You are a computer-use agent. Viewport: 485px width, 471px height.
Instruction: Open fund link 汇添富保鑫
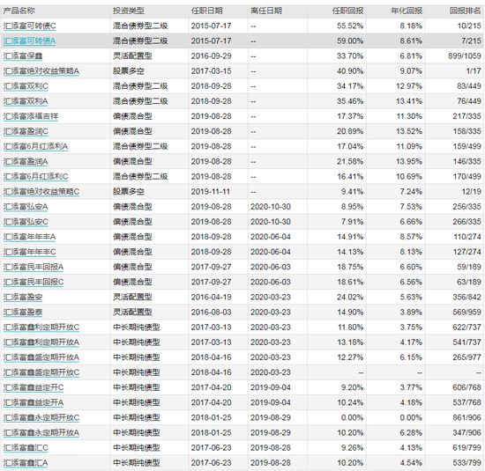tap(23, 56)
